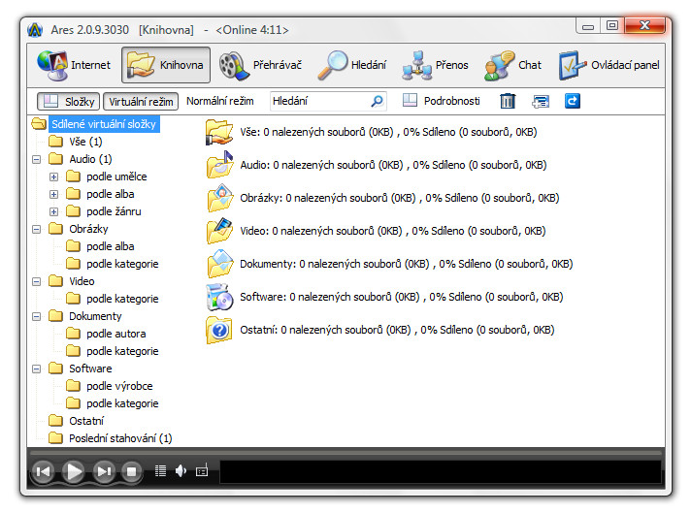Expand the podle žánru node
Image resolution: width=691 pixels, height=513 pixels.
point(53,211)
